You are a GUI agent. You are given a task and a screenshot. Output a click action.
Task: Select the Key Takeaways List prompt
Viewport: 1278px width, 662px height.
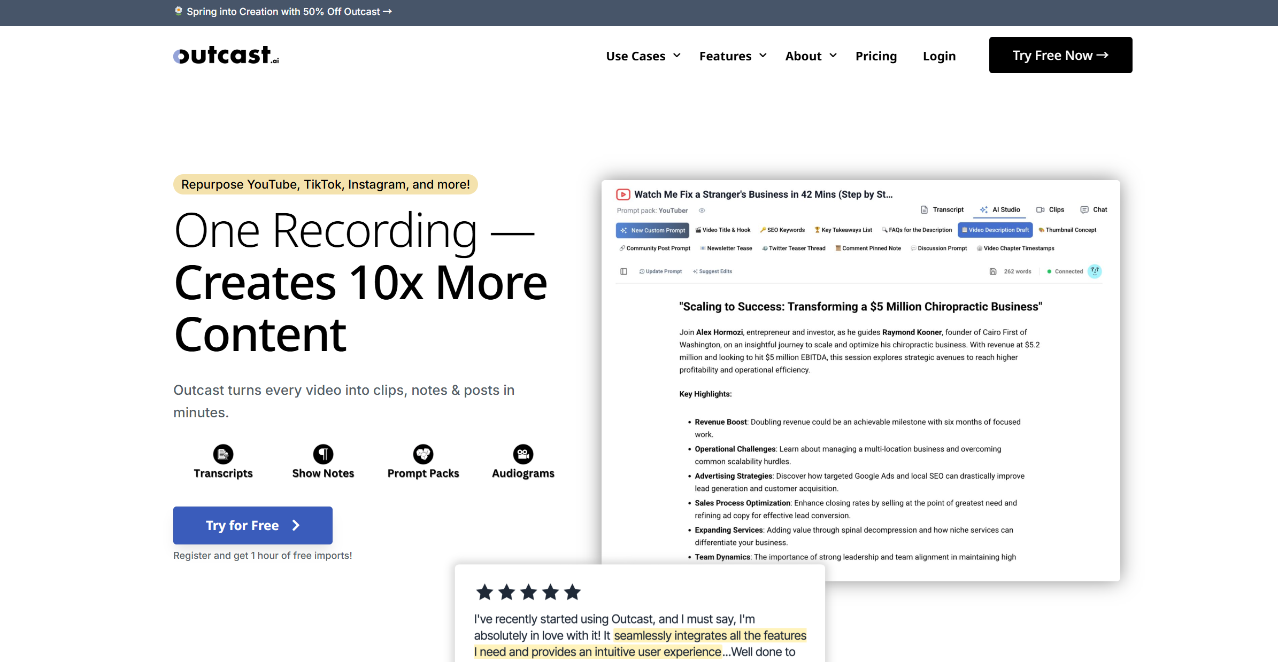[843, 230]
